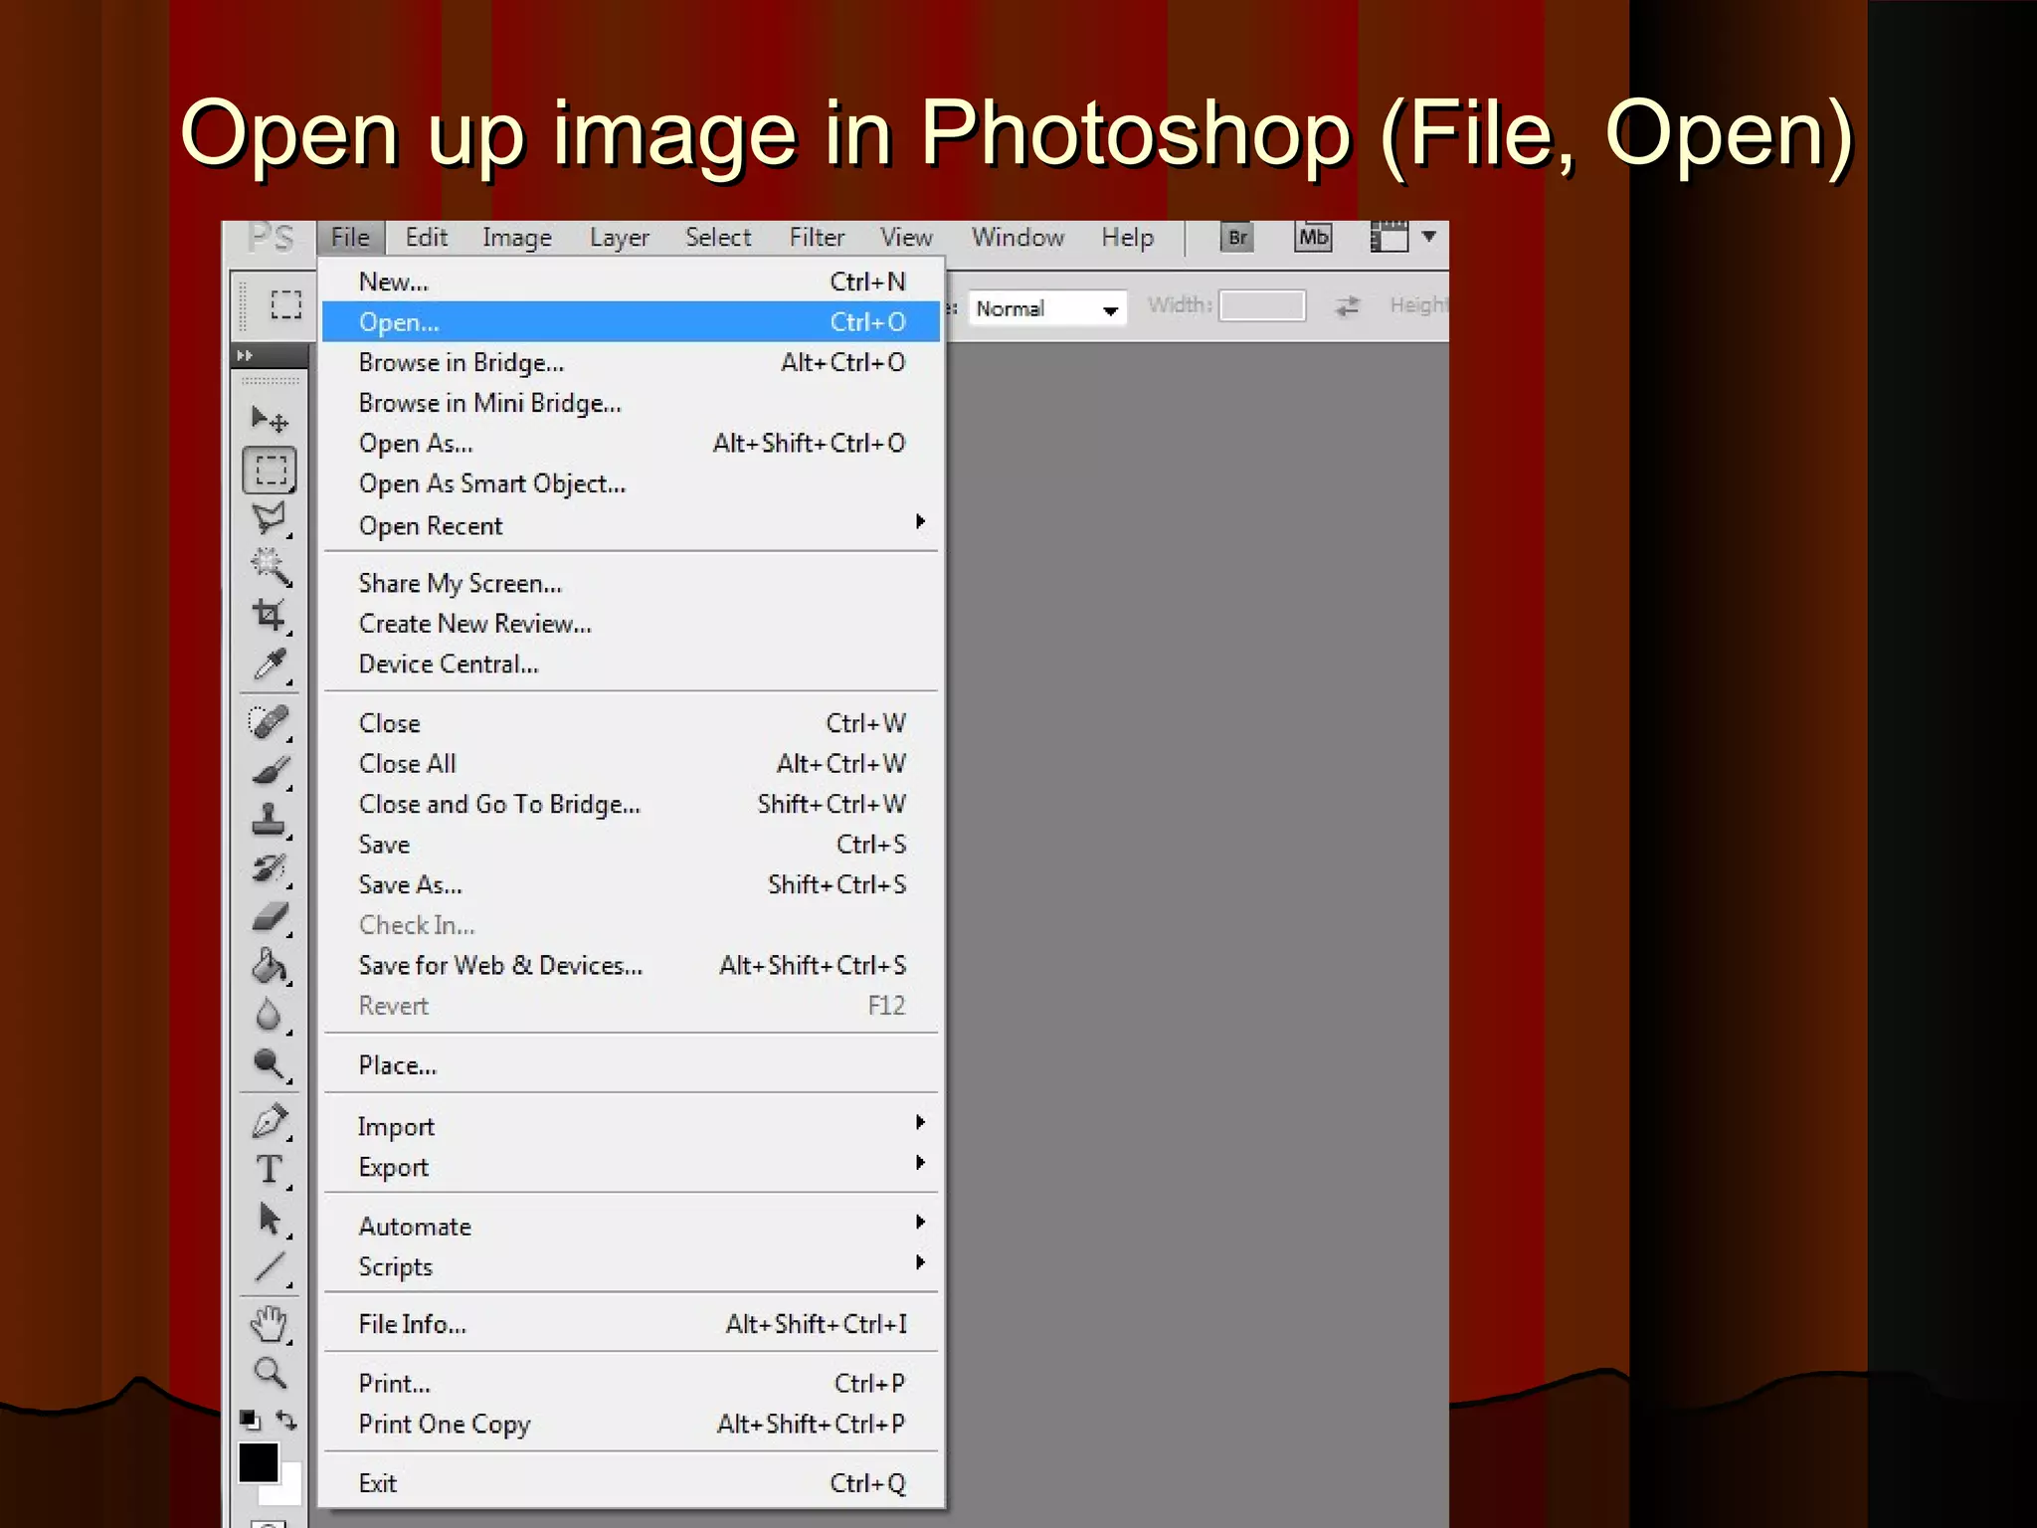Choose Print... entry
2037x1528 pixels.
point(630,1384)
